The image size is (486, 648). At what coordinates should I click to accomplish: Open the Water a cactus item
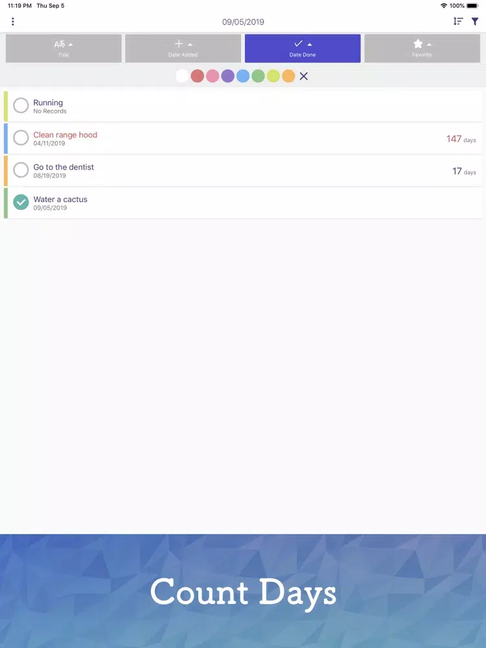pos(243,203)
